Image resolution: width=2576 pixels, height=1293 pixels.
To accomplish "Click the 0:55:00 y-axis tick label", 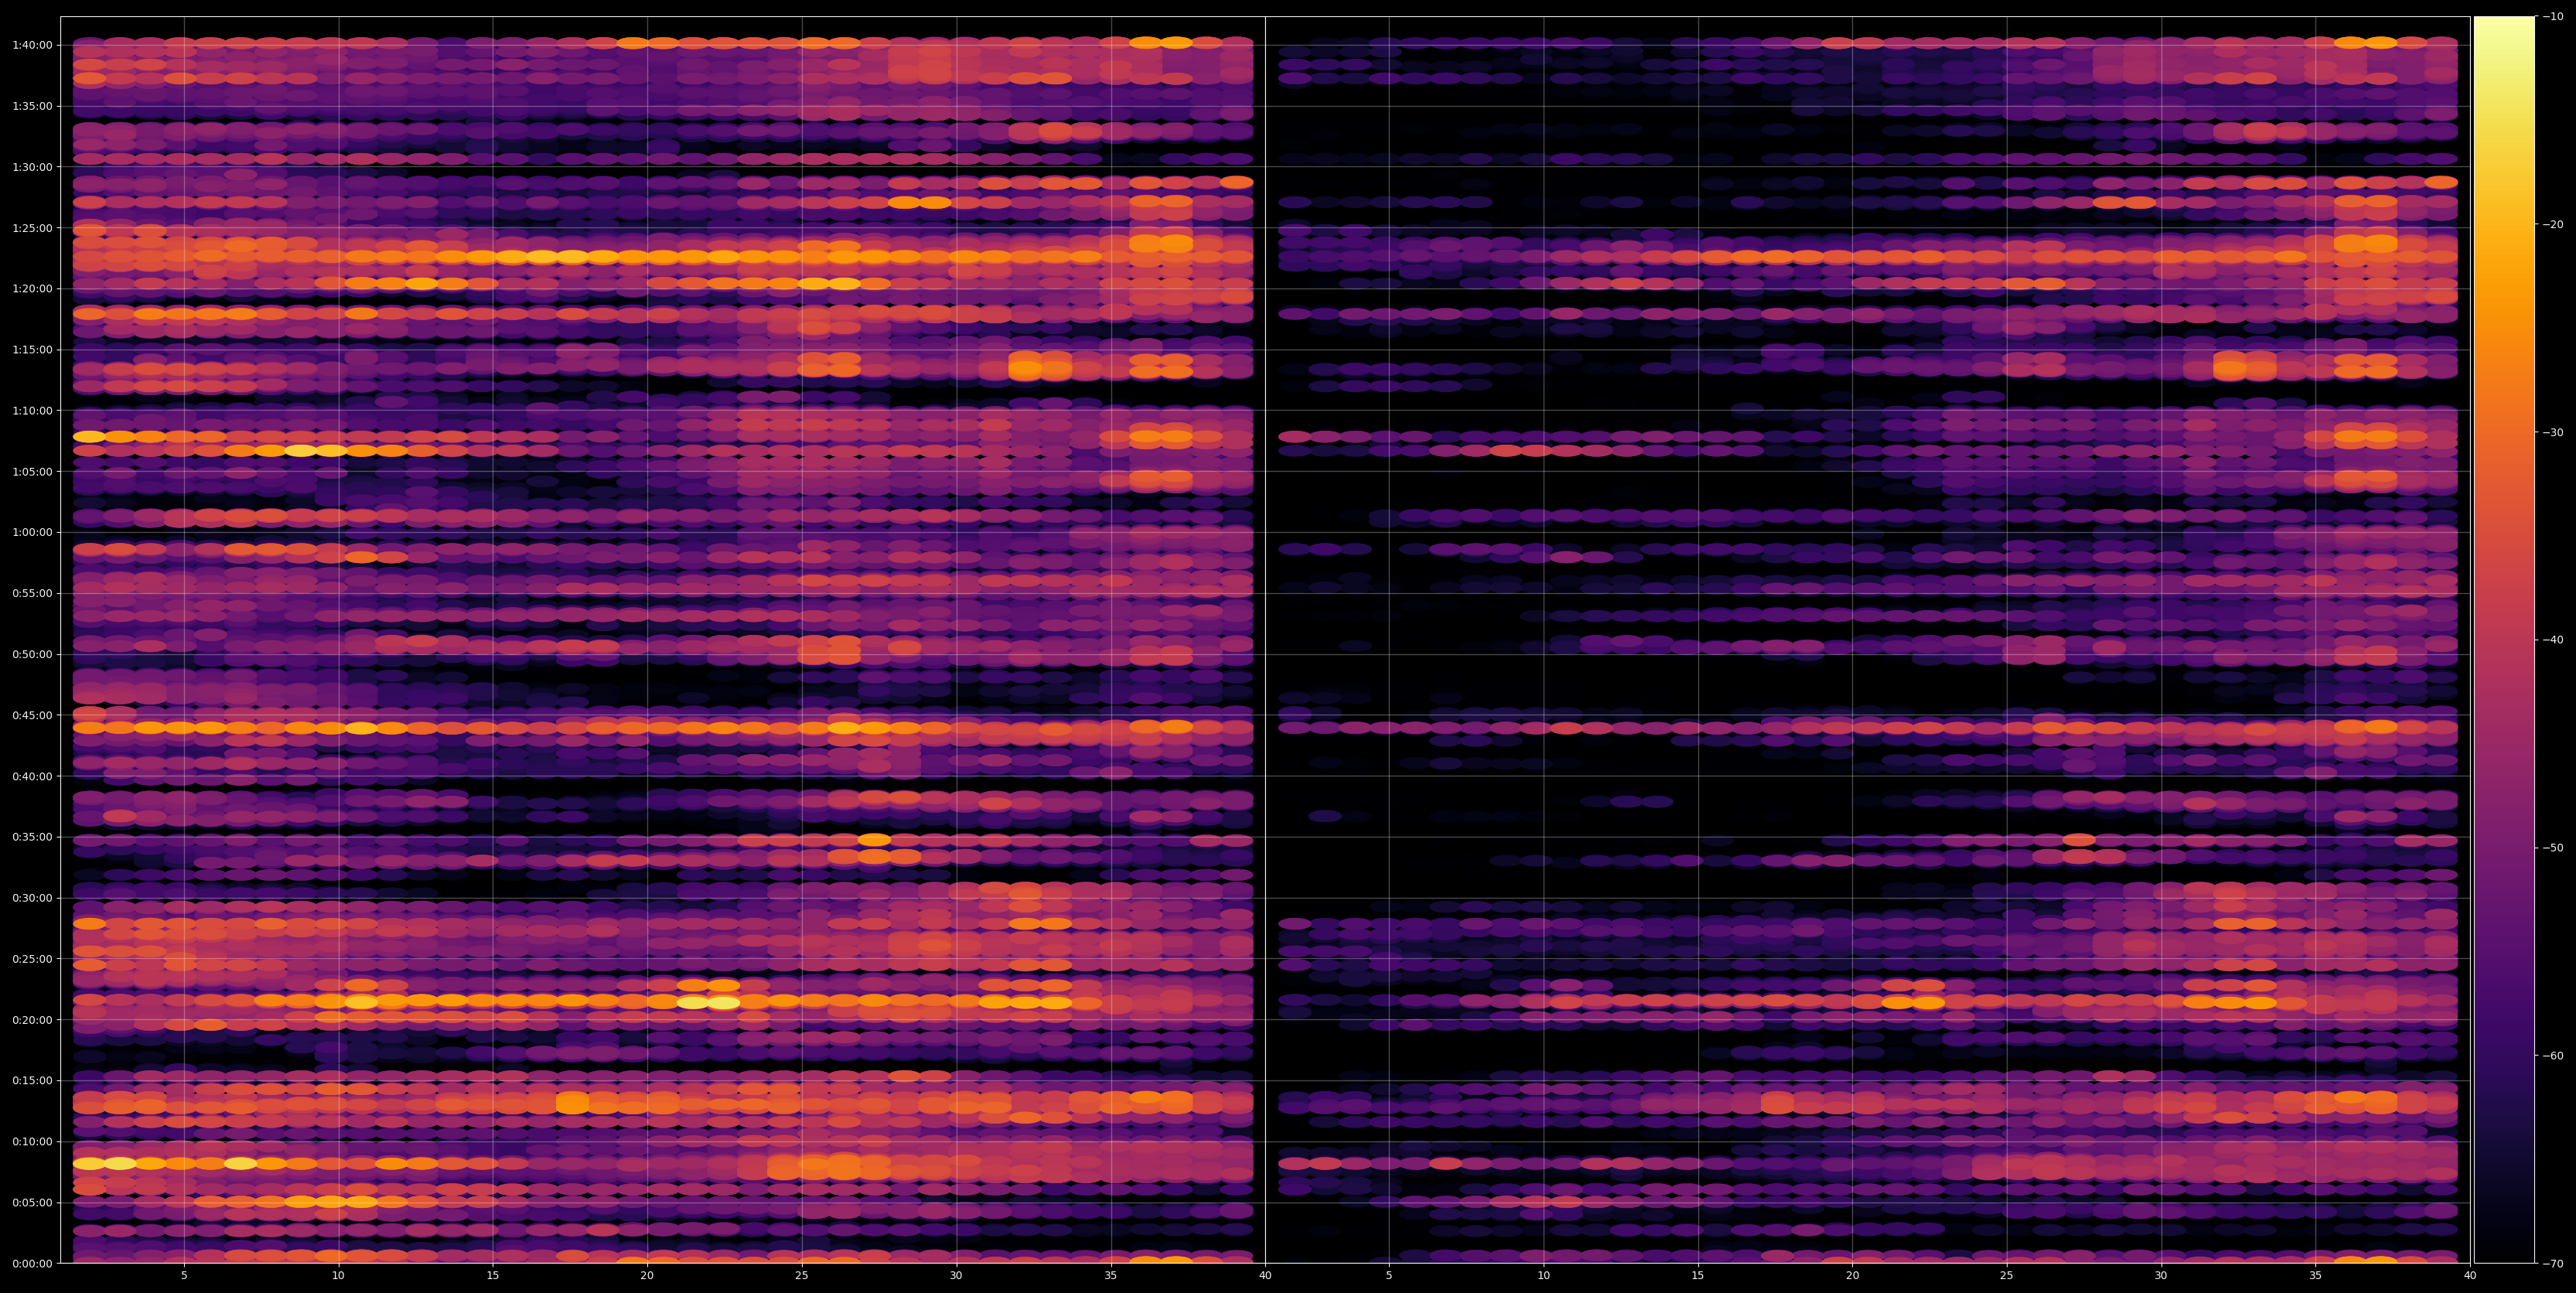I will pos(32,594).
